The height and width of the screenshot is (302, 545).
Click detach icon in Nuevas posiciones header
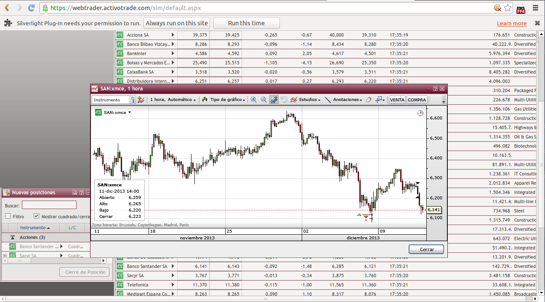pos(74,192)
